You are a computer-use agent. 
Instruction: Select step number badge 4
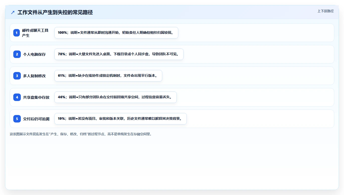pos(17,97)
